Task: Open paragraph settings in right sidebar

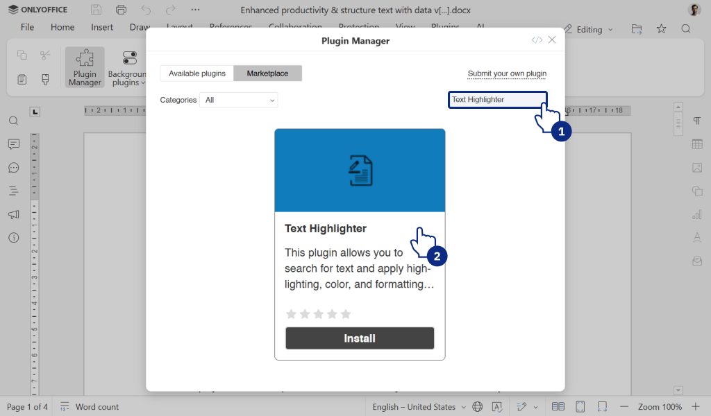Action: click(697, 121)
